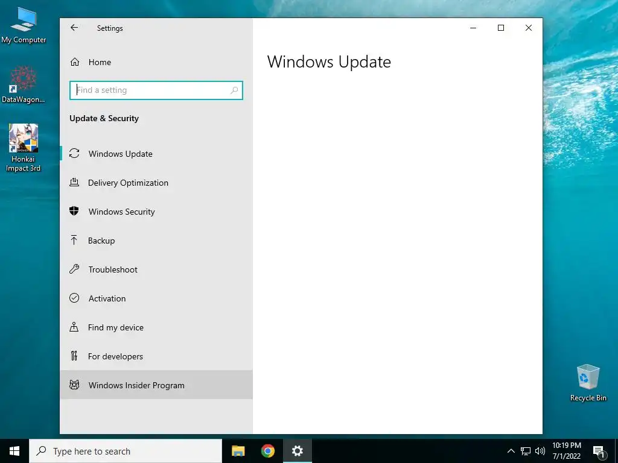Open the network status tray icon

pos(526,451)
